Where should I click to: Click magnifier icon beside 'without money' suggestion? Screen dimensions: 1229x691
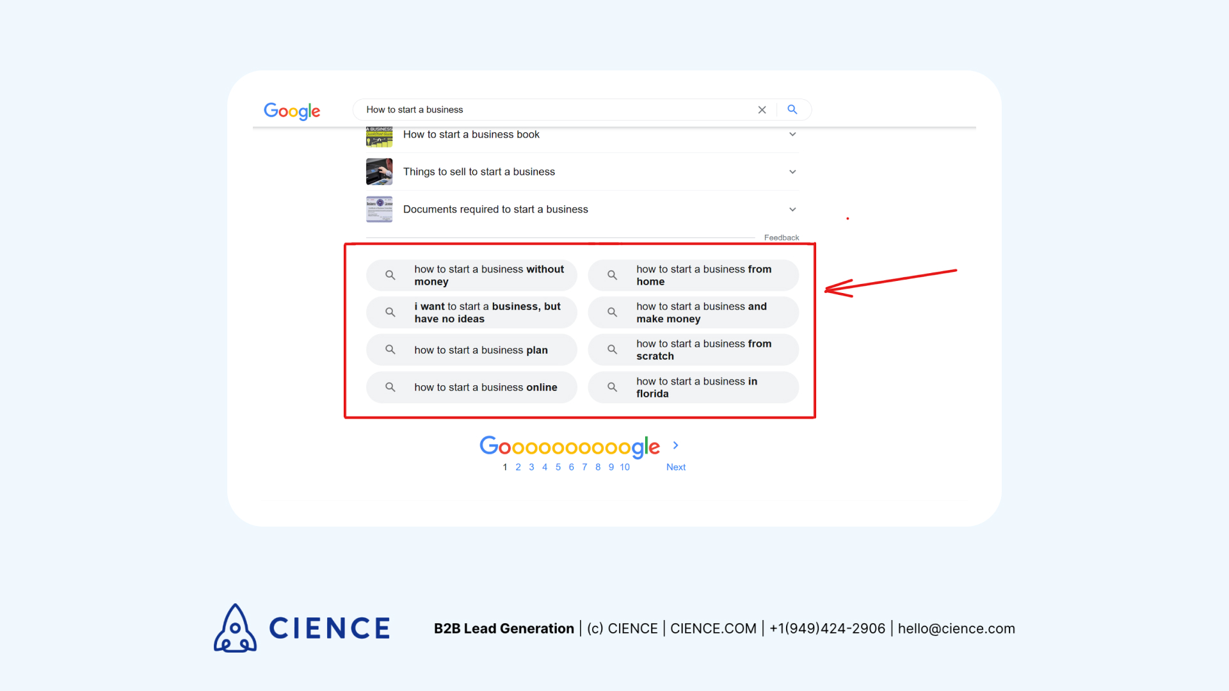(x=390, y=275)
